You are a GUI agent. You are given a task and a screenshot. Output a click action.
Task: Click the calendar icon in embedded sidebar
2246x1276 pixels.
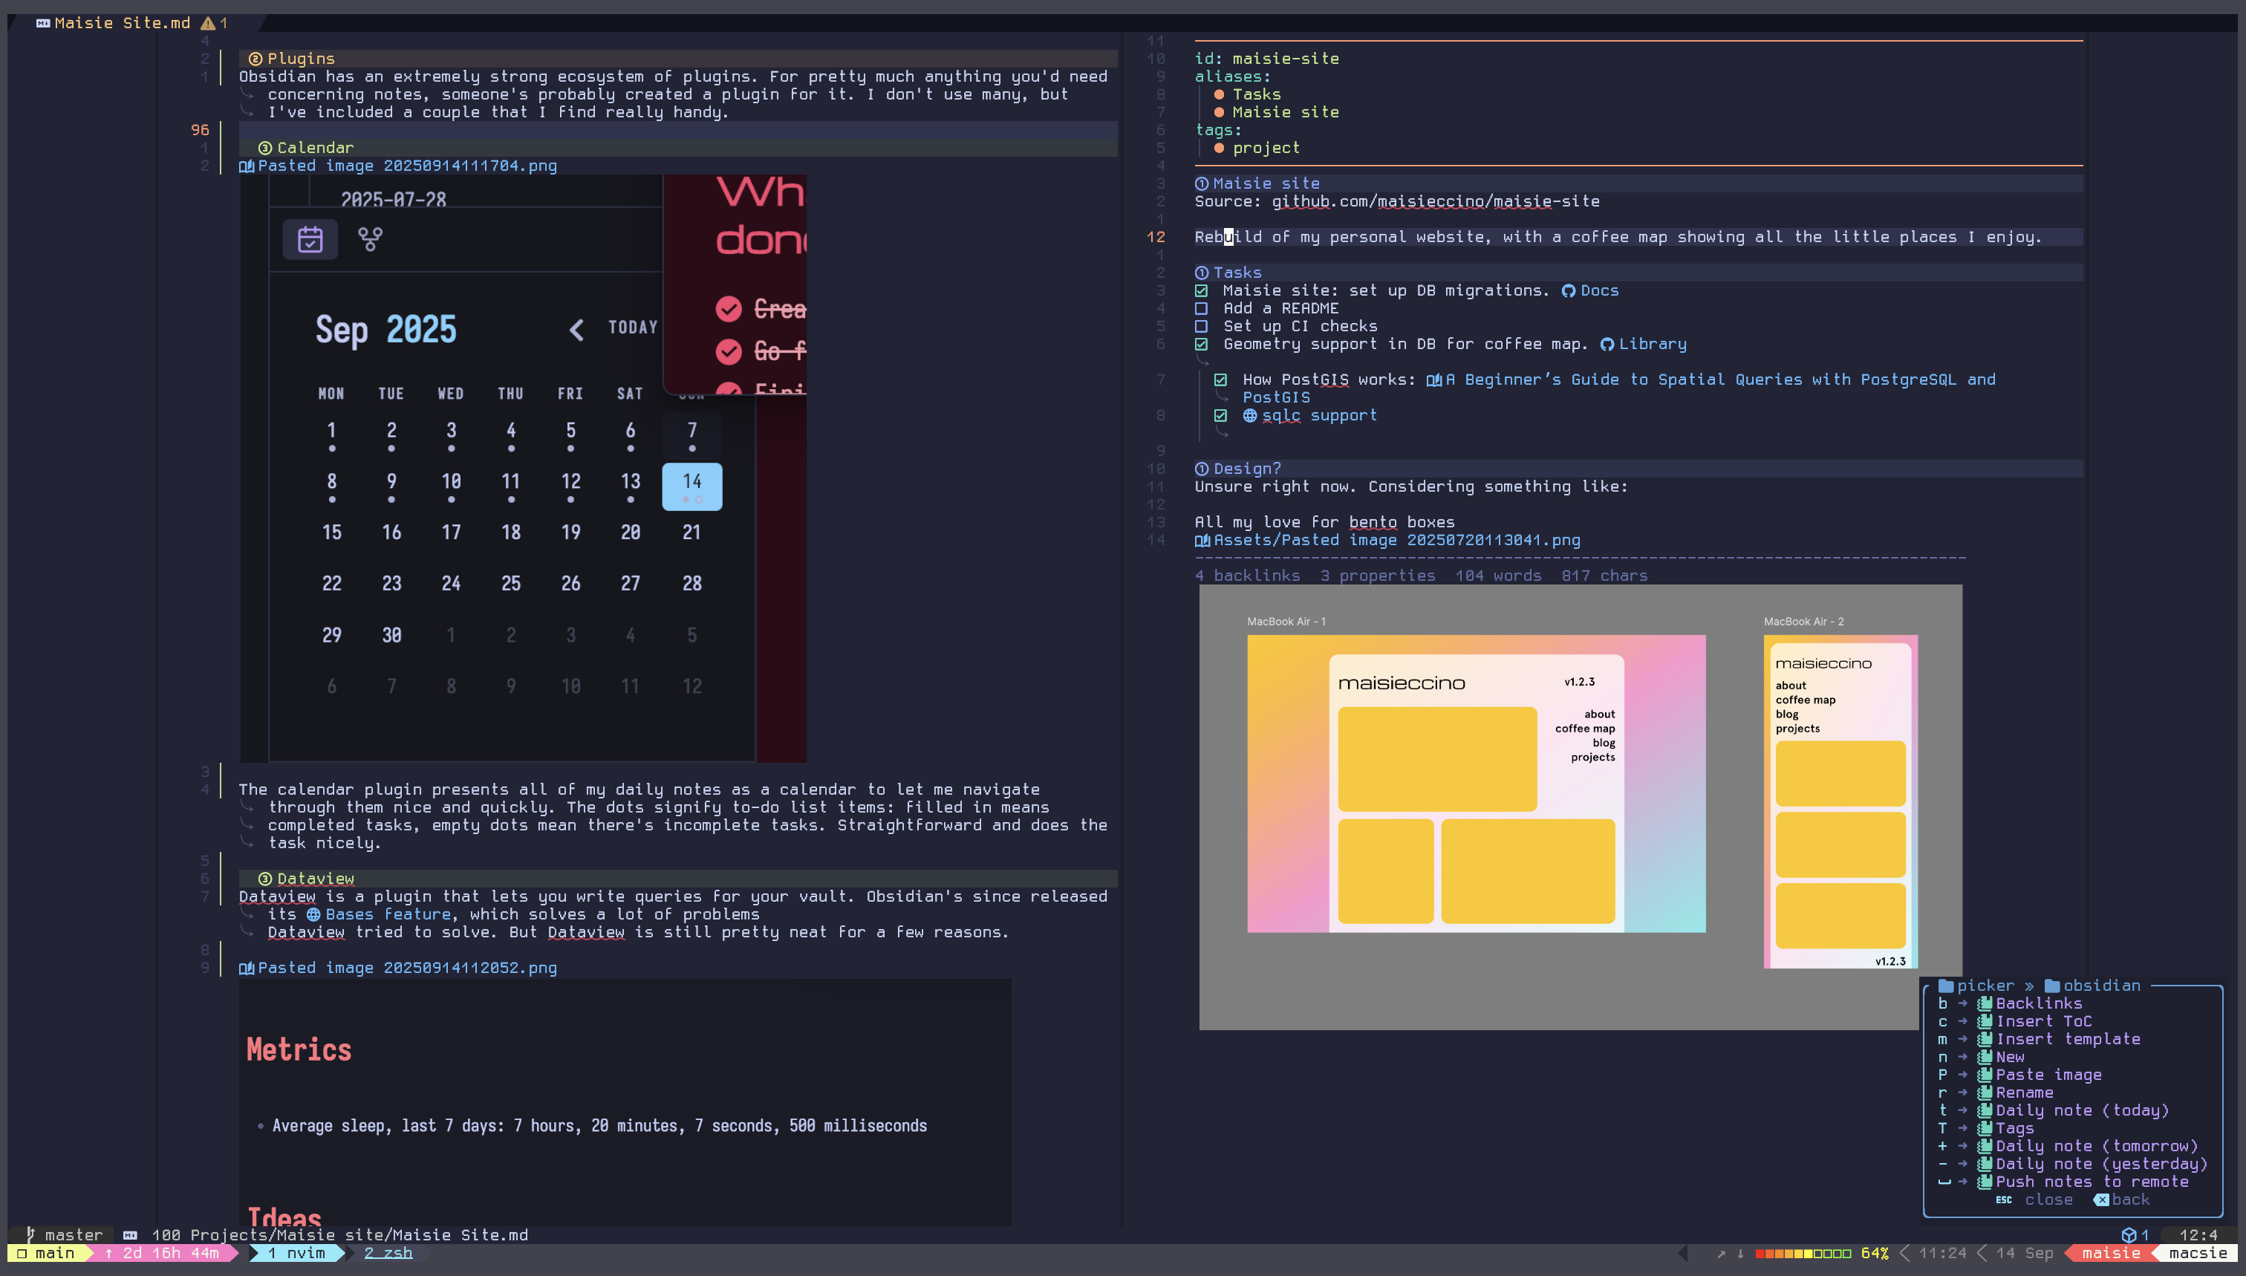pos(310,239)
